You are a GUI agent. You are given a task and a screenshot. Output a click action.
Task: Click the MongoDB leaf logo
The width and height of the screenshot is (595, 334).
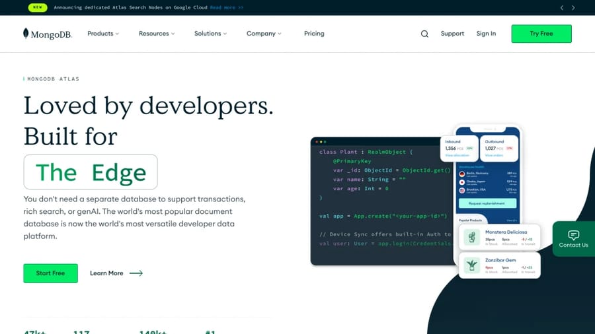47,34
